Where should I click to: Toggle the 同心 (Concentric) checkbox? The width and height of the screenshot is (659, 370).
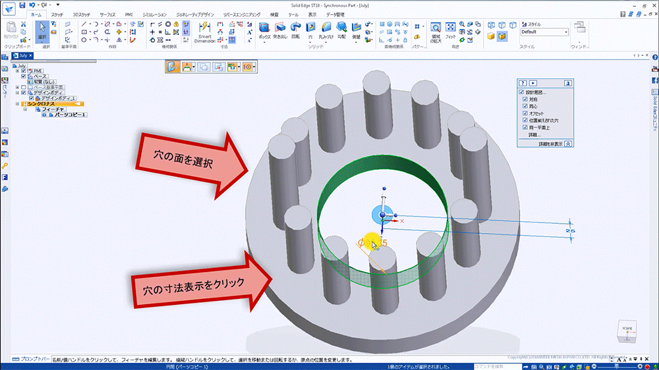tap(525, 106)
